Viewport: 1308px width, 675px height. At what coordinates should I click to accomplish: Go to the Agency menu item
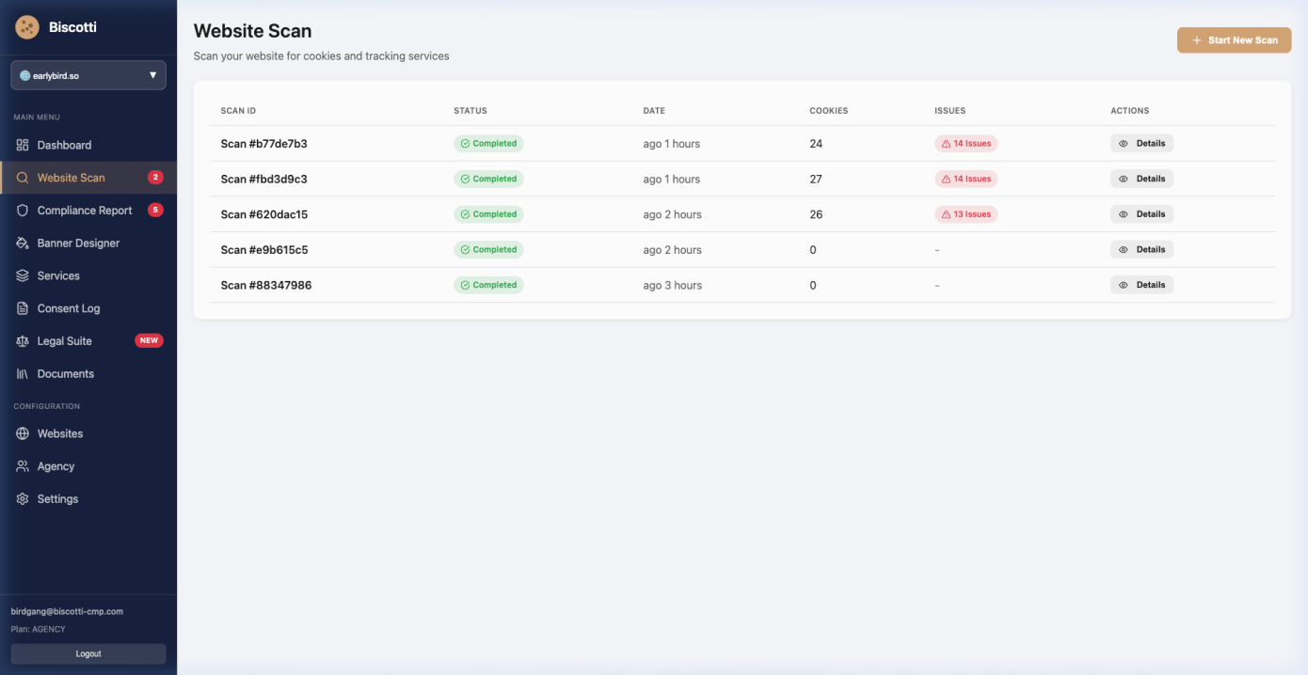[56, 466]
